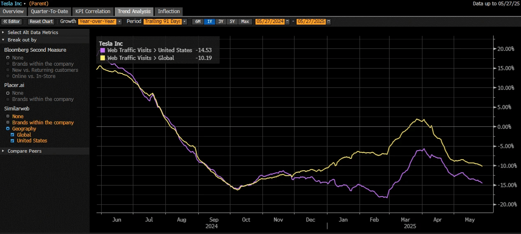
Task: Go to the Inflection tab
Action: point(169,11)
